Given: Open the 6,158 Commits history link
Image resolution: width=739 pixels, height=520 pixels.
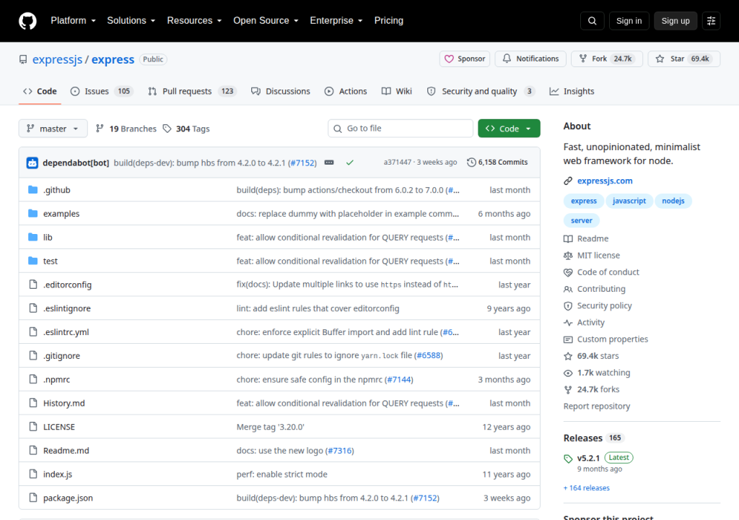Looking at the screenshot, I should [497, 162].
